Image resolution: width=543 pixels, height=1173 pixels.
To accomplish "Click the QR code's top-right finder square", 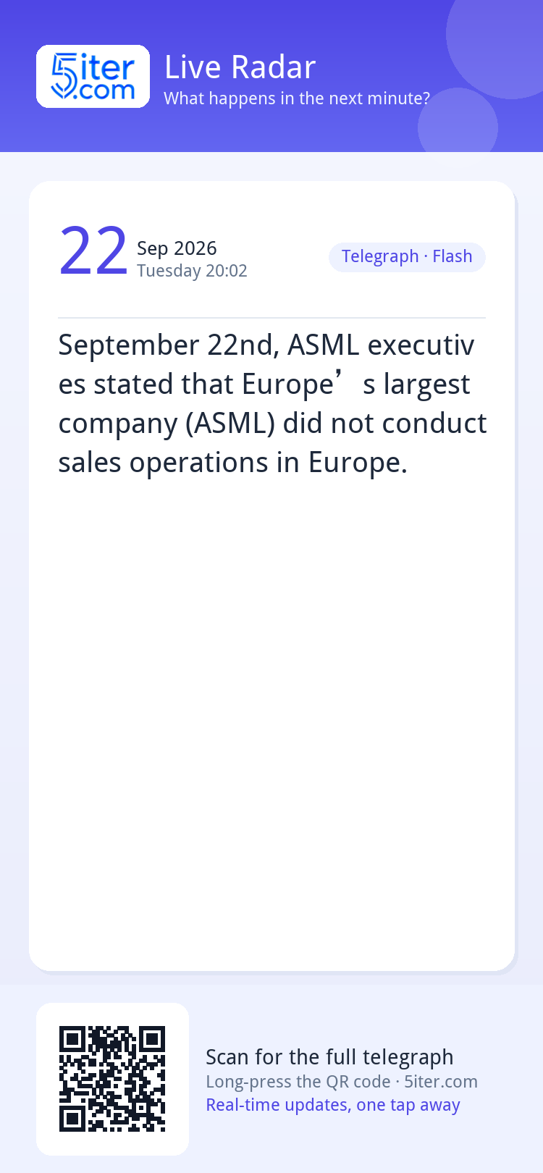I will [x=152, y=1039].
